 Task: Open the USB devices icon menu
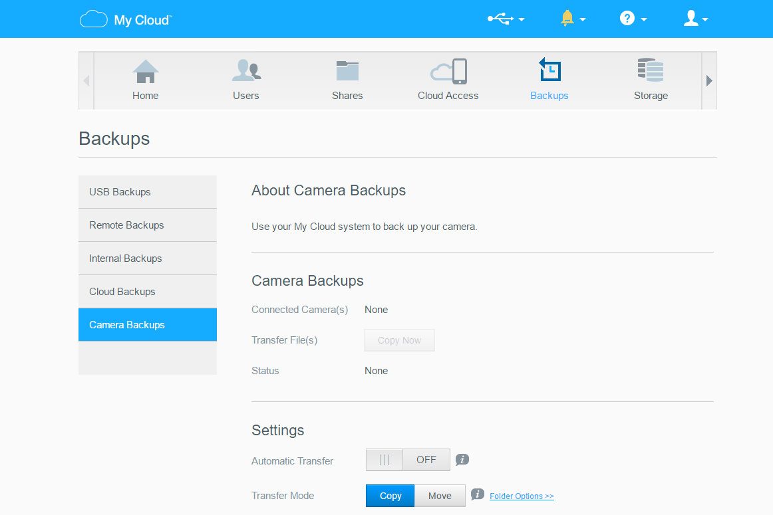tap(500, 19)
